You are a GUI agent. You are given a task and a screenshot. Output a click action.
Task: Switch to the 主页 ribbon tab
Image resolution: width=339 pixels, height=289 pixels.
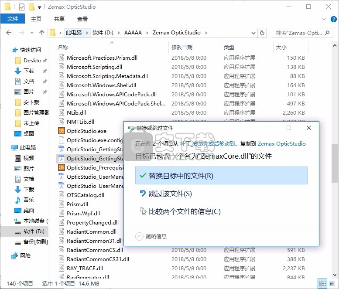point(36,19)
